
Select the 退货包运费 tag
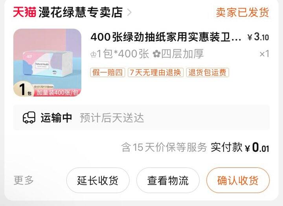[208, 73]
